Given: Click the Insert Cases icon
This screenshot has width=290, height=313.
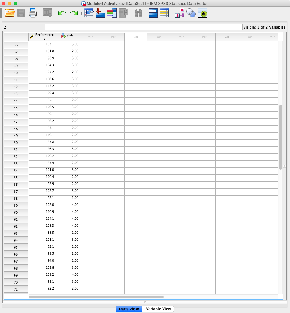Looking at the screenshot, I should coord(153,13).
